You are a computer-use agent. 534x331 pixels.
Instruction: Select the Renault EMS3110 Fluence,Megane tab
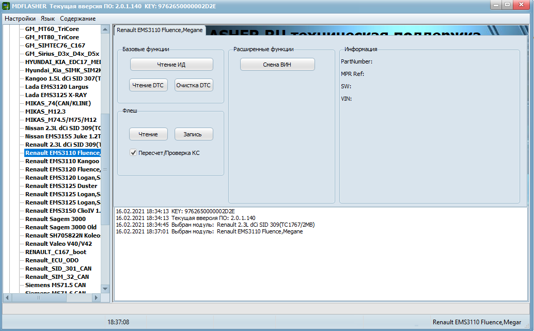click(160, 30)
